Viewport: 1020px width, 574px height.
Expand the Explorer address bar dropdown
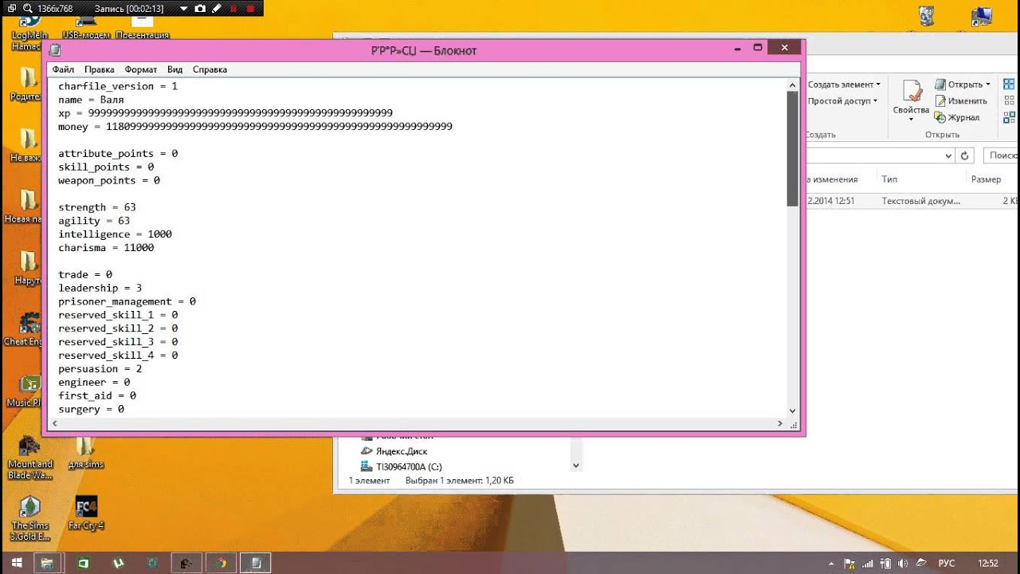(x=947, y=156)
